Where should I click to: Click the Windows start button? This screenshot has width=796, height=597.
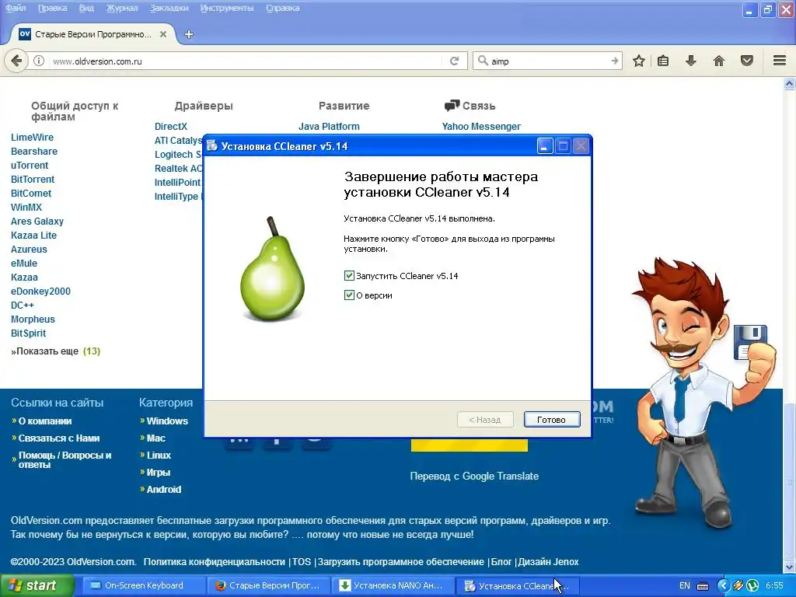[x=37, y=585]
